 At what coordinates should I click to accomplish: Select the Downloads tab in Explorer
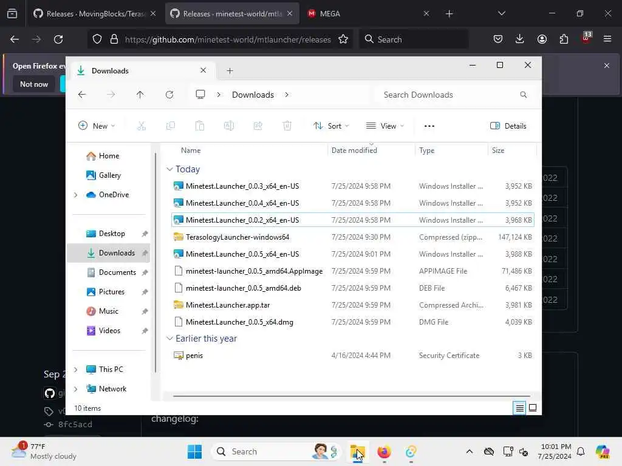click(x=143, y=71)
